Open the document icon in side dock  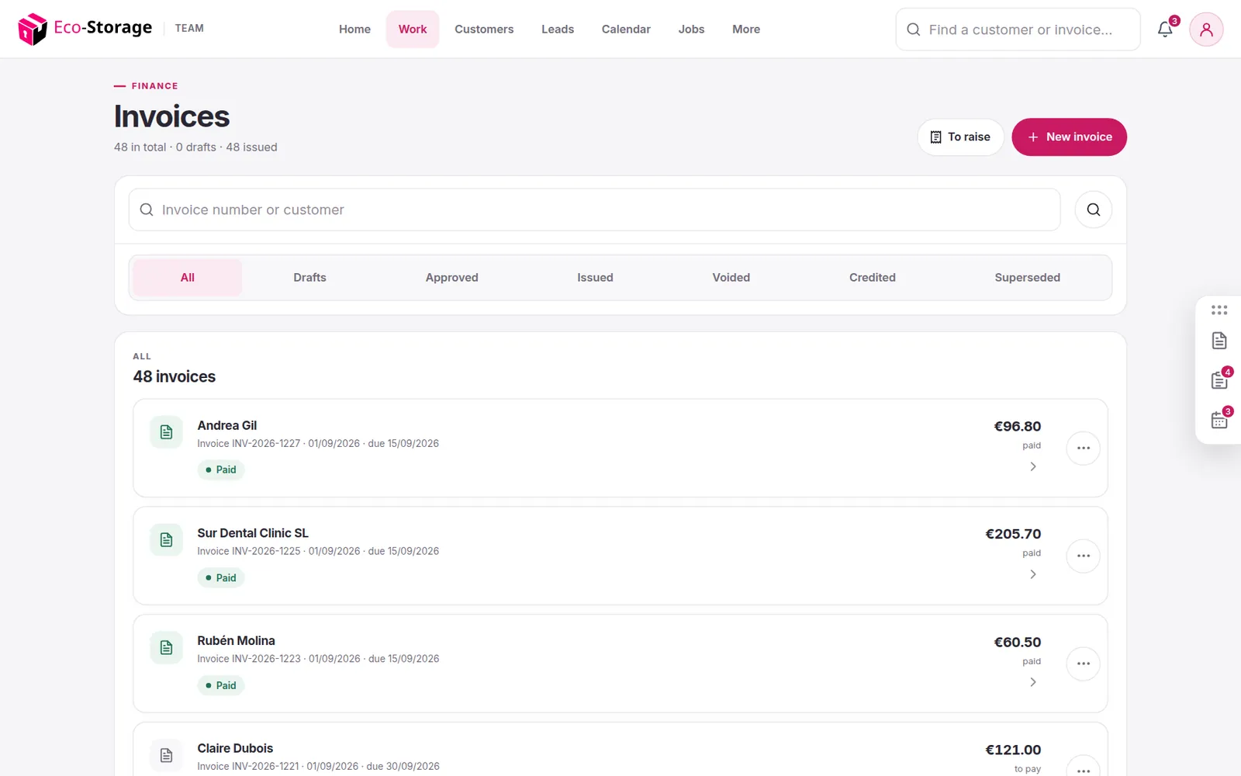tap(1219, 341)
